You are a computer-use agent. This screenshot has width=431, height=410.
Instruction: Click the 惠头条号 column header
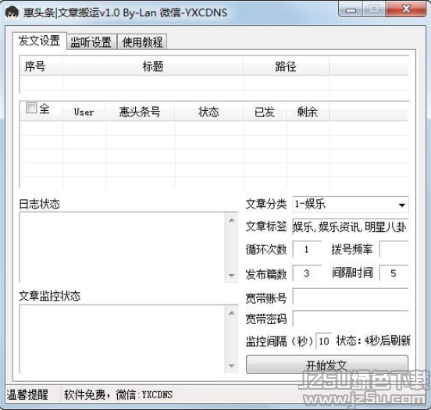(x=140, y=112)
